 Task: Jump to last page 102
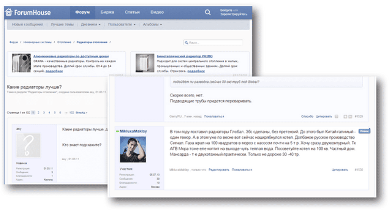71,112
